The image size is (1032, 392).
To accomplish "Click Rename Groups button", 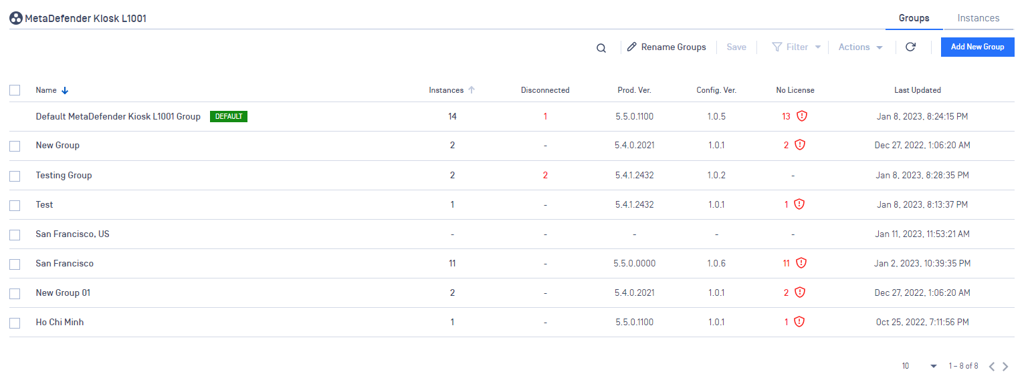I will pyautogui.click(x=667, y=47).
